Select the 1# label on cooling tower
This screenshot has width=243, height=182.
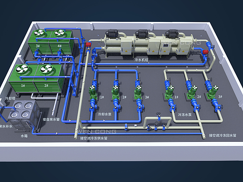click(23, 85)
